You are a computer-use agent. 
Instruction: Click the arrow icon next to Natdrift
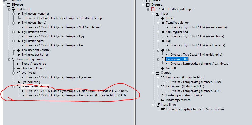tap(162, 68)
